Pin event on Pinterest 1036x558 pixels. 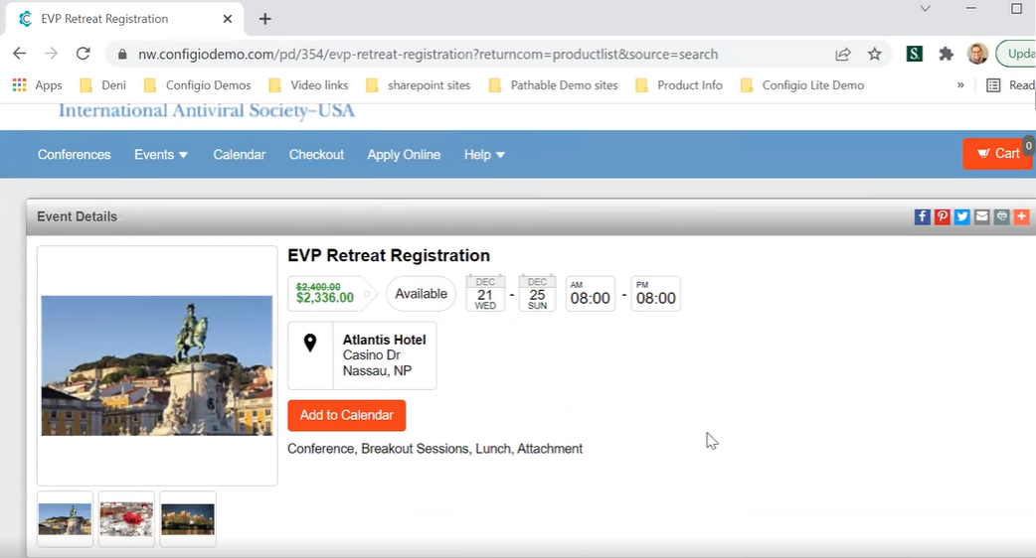tap(943, 216)
